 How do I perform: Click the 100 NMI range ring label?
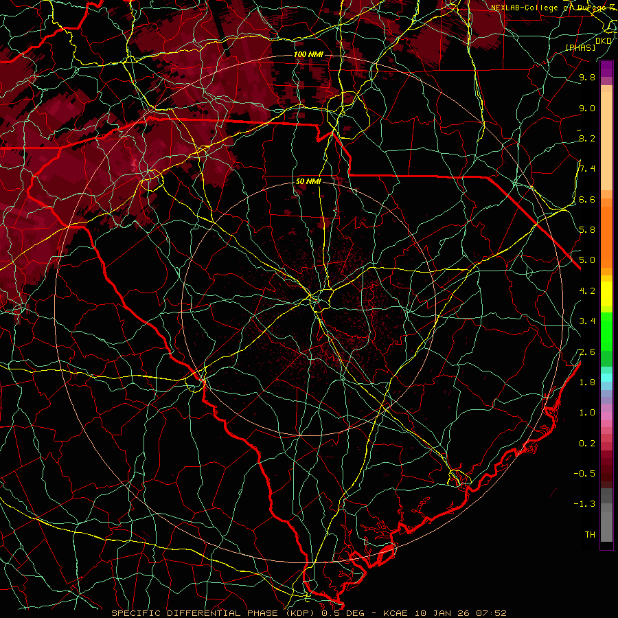click(308, 54)
